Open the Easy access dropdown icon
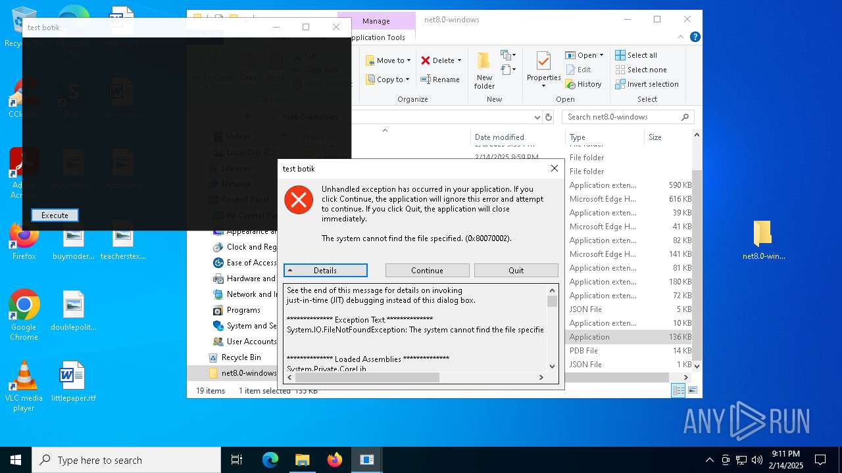The height and width of the screenshot is (473, 842). [x=508, y=70]
